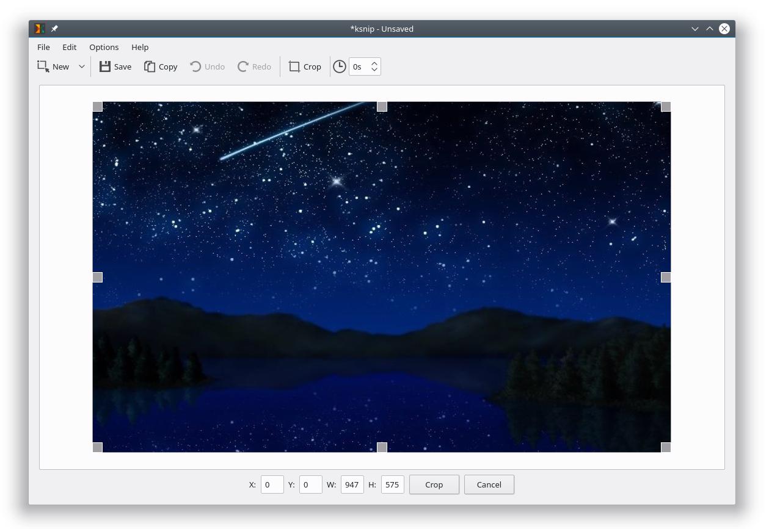Click the Save floppy disk icon
The width and height of the screenshot is (769, 529).
point(105,67)
